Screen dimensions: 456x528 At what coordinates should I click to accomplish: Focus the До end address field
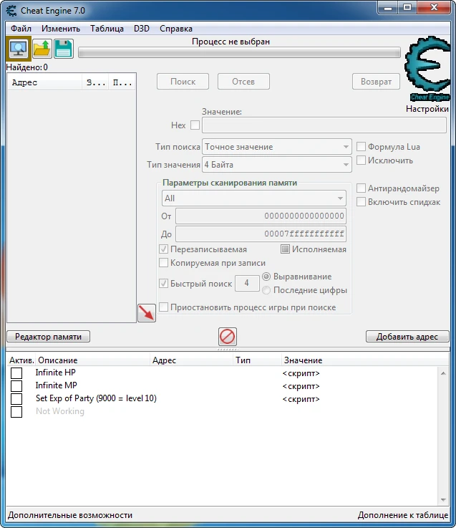261,234
